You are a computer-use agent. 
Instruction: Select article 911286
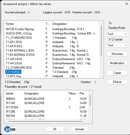[x=10, y=112]
